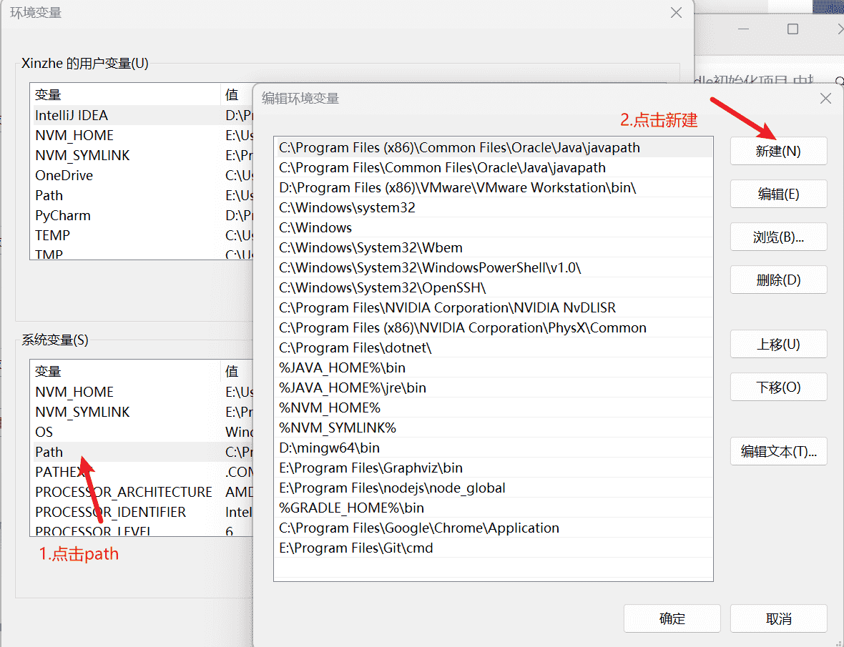The height and width of the screenshot is (647, 844).
Task: Move entry down with 下移(O)
Action: coord(778,387)
